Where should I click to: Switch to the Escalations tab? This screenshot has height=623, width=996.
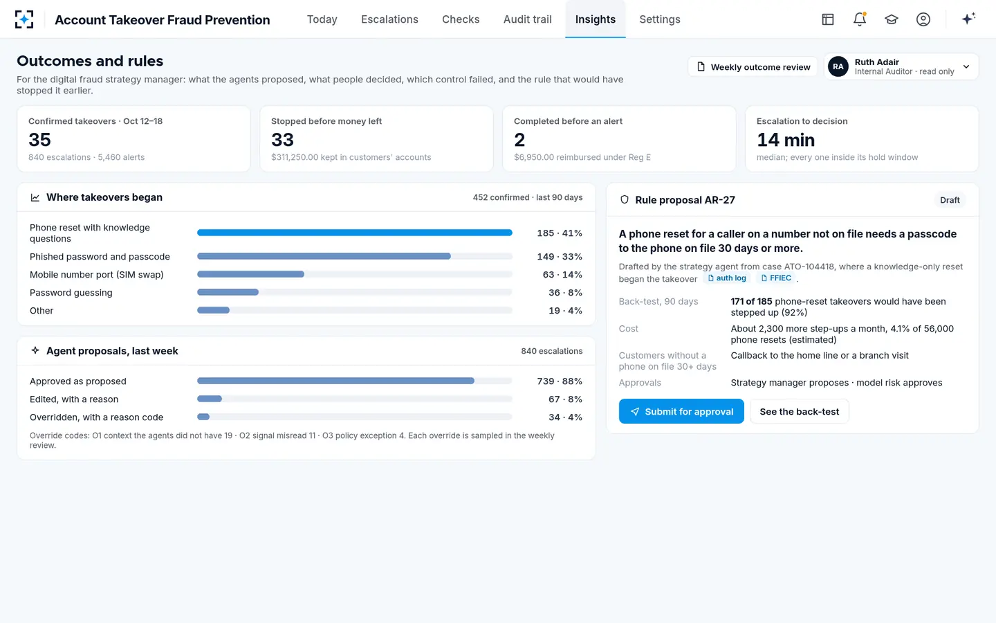coord(389,19)
